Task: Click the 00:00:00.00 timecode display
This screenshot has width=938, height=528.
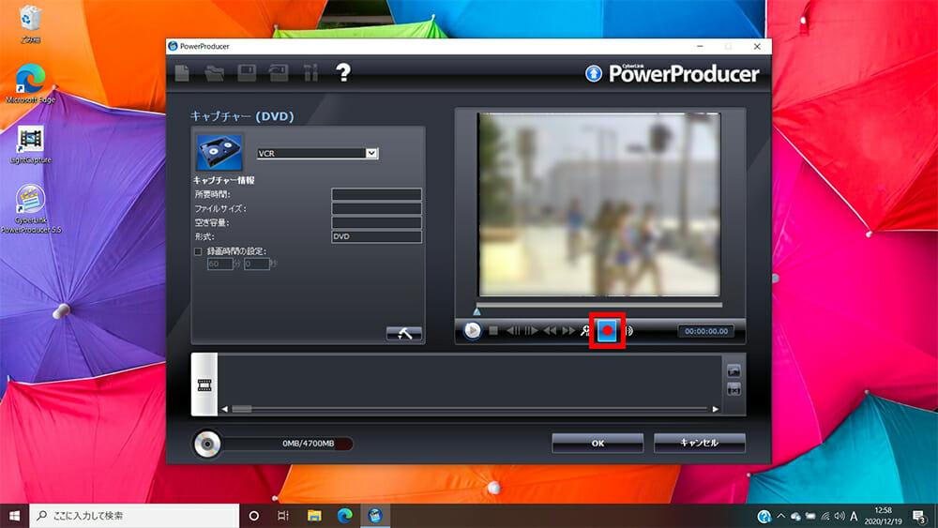Action: [706, 331]
